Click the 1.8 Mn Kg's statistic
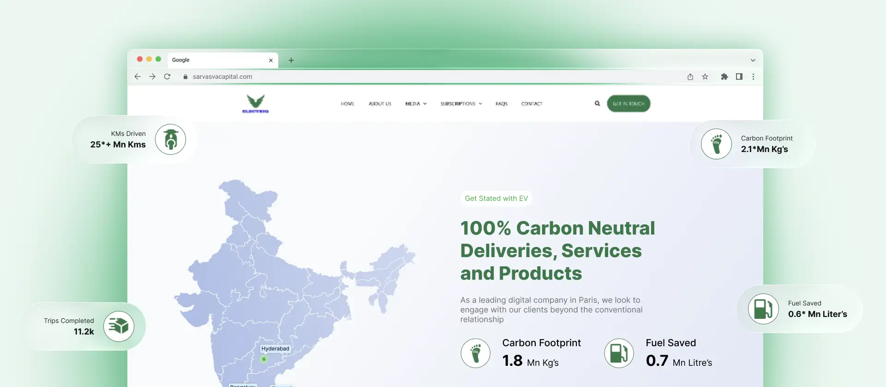The image size is (886, 387). click(x=530, y=361)
